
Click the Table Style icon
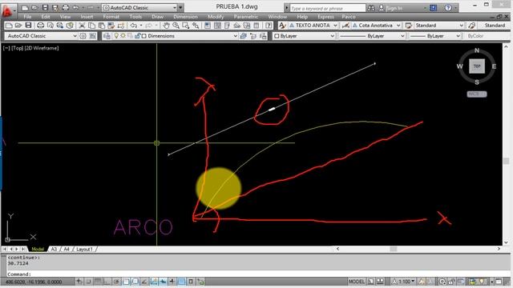(x=408, y=25)
